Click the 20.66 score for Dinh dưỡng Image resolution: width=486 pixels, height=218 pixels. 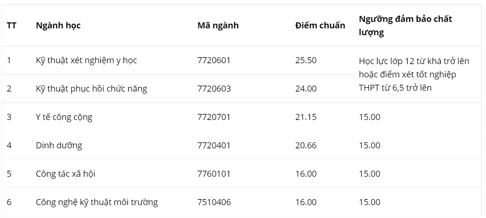[306, 145]
